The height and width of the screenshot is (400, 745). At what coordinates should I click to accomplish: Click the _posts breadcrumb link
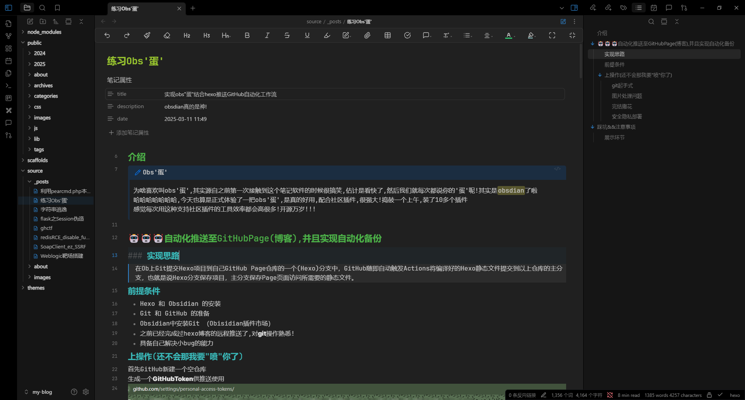[x=334, y=22]
